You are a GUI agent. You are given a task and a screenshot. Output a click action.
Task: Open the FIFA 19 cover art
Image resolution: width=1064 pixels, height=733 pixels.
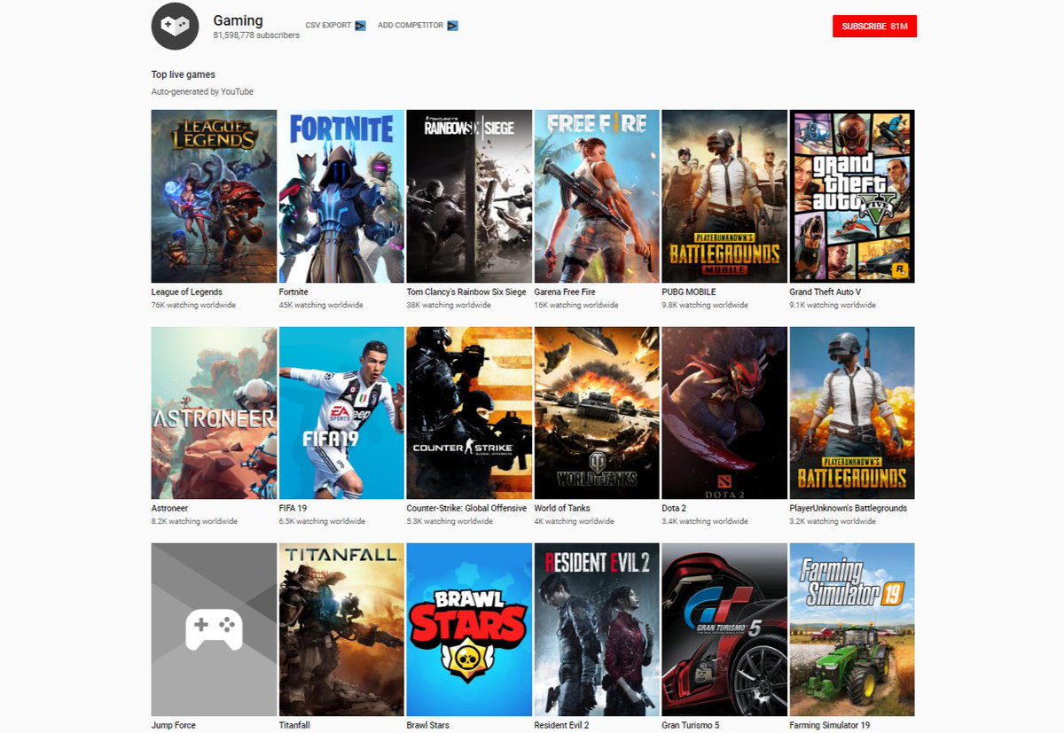[341, 413]
